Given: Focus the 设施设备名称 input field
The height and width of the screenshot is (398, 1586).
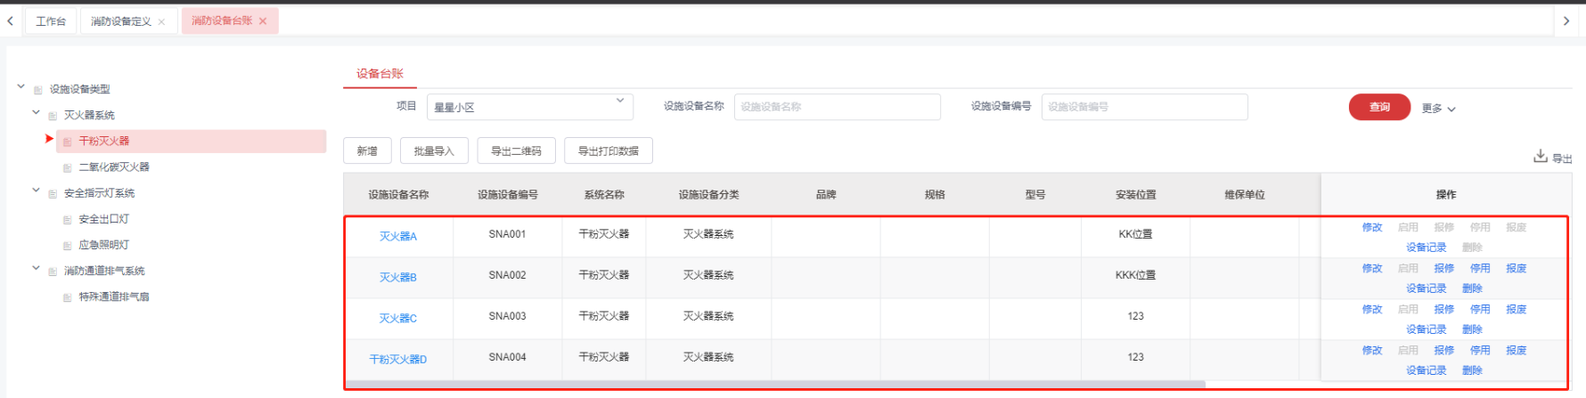Looking at the screenshot, I should [x=838, y=107].
